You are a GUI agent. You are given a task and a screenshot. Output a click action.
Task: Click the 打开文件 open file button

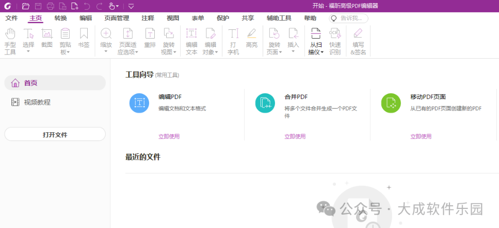point(55,134)
